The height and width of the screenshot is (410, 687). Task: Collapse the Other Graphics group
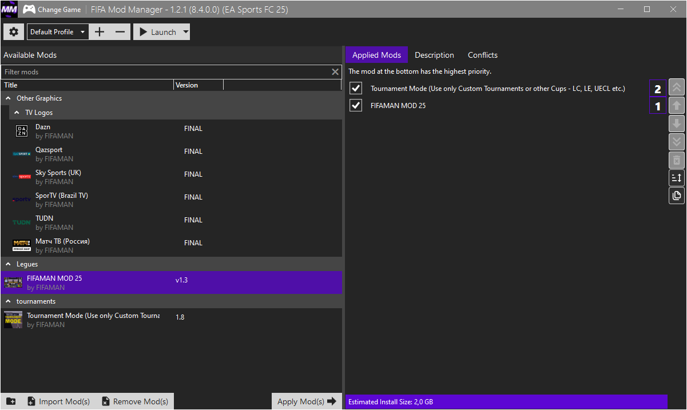(9, 98)
